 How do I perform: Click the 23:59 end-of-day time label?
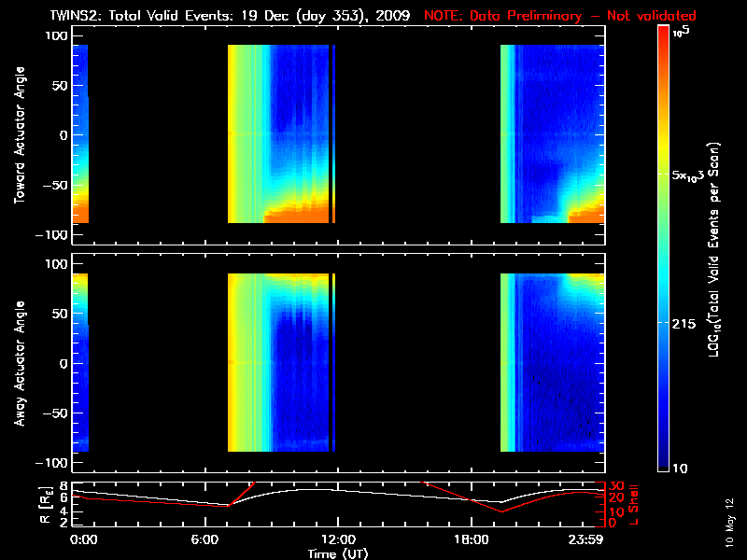[x=586, y=539]
